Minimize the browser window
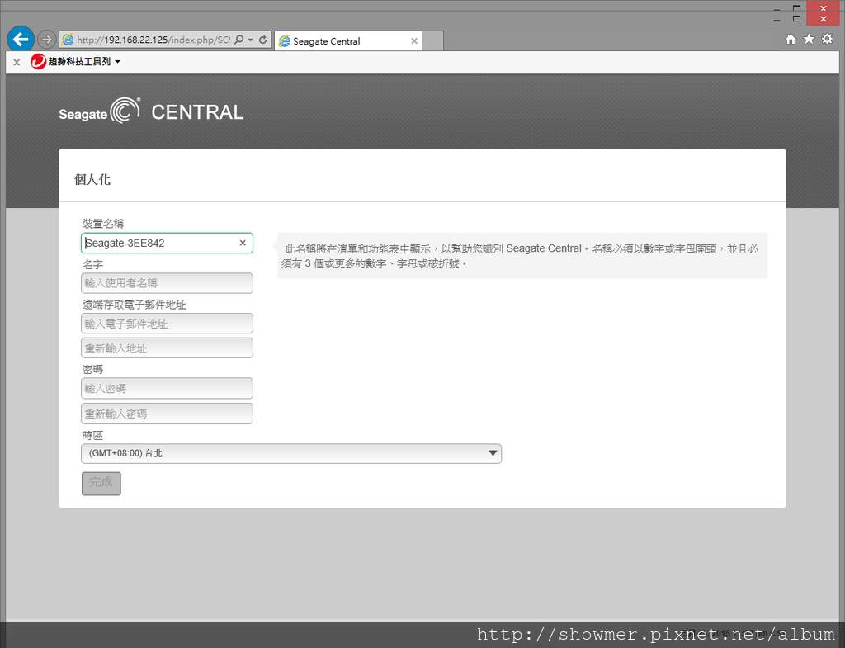845x648 pixels. pyautogui.click(x=777, y=20)
